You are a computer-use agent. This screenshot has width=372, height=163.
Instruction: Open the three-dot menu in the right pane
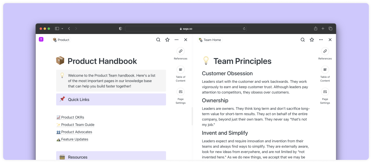[321, 40]
